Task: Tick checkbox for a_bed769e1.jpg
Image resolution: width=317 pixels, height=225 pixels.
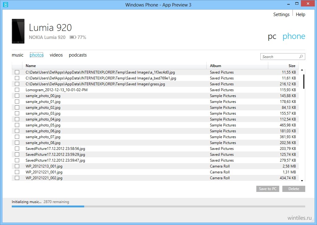Action: coord(17,78)
